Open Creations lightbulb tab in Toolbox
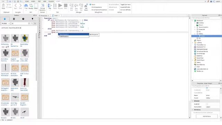Screen dimensions: 222x125 [x=32, y=19]
